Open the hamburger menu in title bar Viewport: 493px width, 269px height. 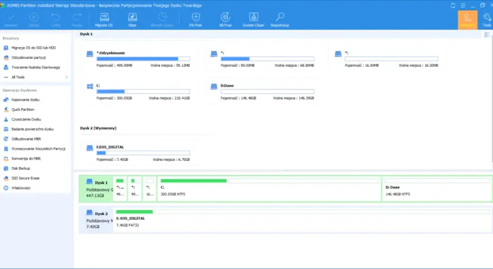tap(463, 6)
